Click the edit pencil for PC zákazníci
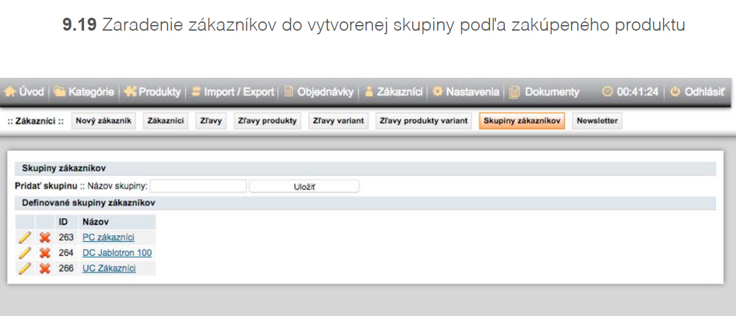 (25, 238)
